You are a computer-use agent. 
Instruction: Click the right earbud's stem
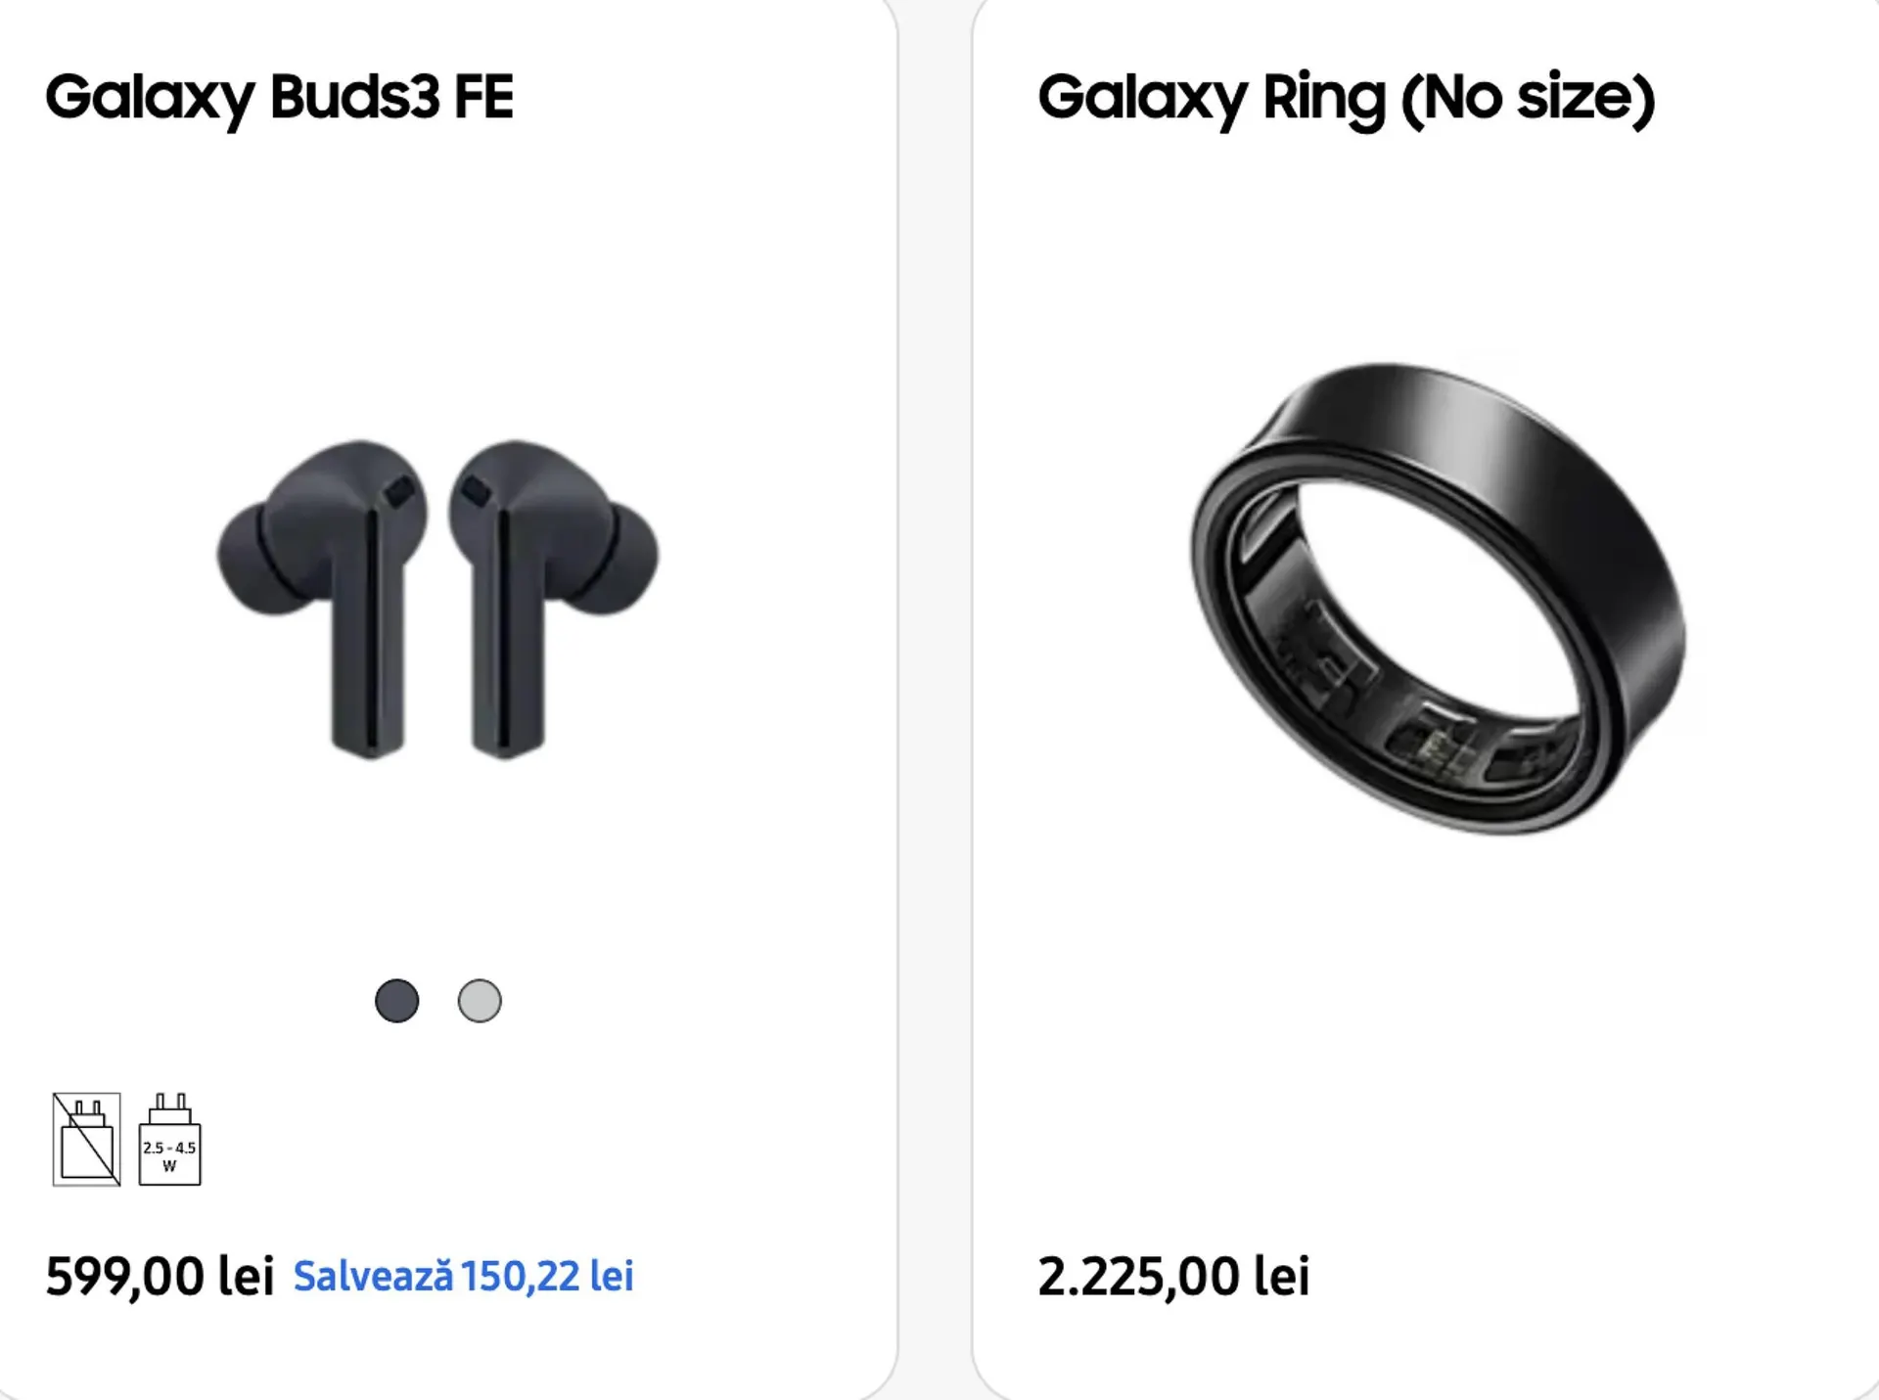(507, 665)
